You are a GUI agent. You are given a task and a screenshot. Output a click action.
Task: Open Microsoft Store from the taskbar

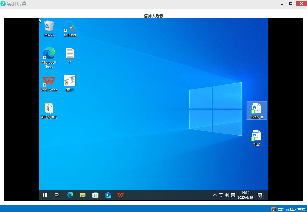(x=96, y=195)
